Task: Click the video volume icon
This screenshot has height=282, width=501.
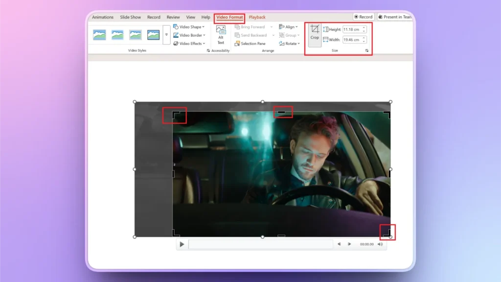Action: 380,244
